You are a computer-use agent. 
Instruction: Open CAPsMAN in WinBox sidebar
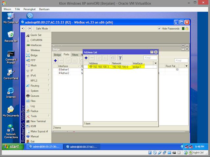pos(36,40)
